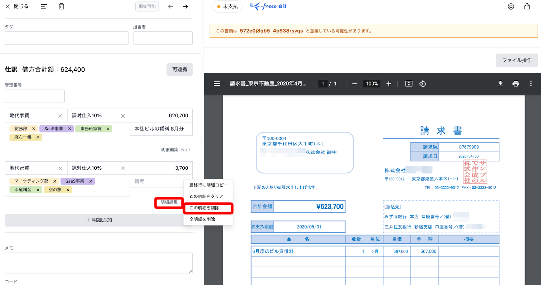Click 明細編集 for No.1 row
Image resolution: width=541 pixels, height=285 pixels.
pyautogui.click(x=169, y=150)
